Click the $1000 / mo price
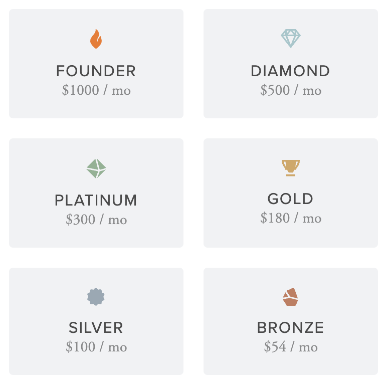 tap(96, 90)
